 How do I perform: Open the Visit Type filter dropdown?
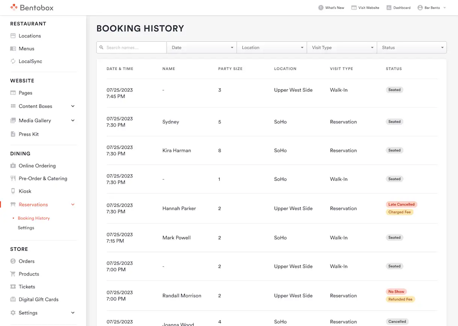pyautogui.click(x=342, y=48)
